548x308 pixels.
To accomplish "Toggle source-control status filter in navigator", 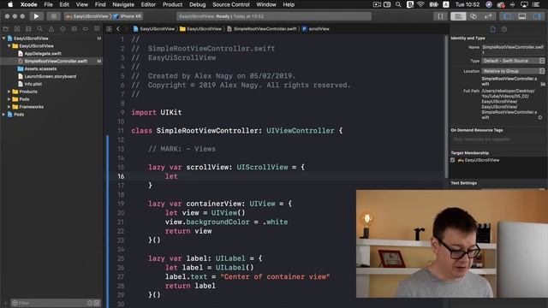I will 97,303.
